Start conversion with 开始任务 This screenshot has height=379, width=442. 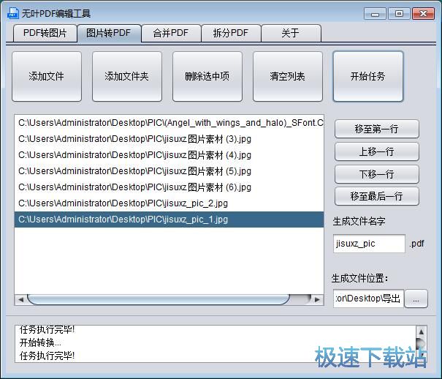(x=368, y=76)
